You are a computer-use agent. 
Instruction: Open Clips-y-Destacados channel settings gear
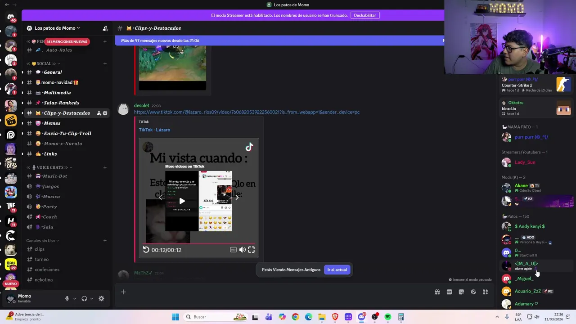105,113
